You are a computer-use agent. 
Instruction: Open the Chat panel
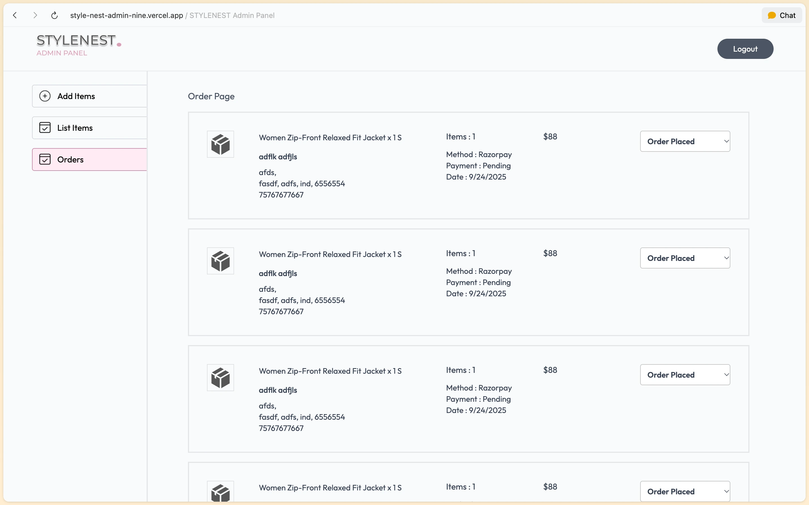click(781, 15)
